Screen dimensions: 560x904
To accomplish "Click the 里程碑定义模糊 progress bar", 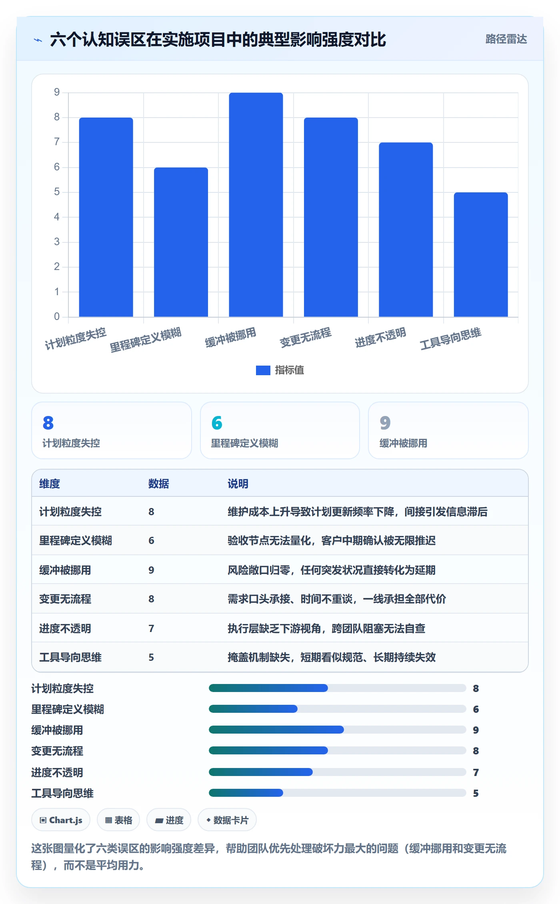I will pos(337,709).
